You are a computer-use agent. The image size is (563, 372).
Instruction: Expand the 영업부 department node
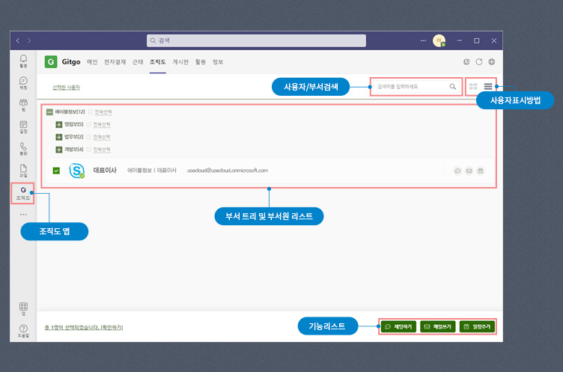click(x=59, y=124)
